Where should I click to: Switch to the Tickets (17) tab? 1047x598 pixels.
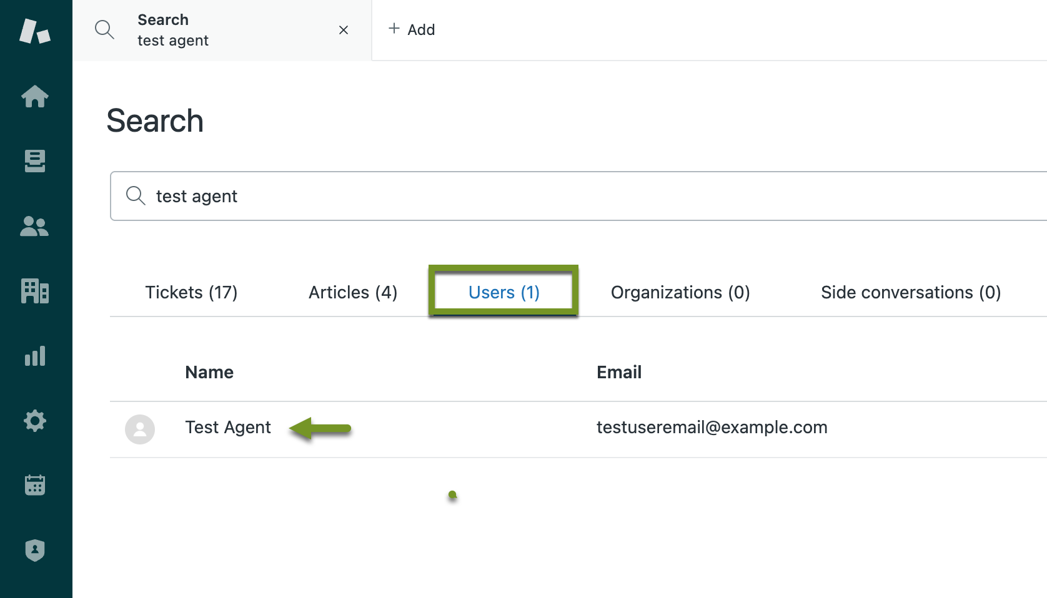[191, 292]
